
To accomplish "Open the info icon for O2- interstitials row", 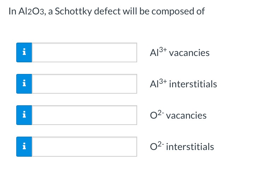I will (24, 146).
